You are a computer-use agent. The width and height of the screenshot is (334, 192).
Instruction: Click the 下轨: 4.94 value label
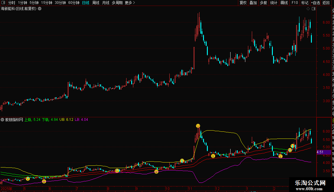[50, 120]
